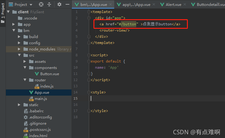The width and height of the screenshot is (225, 138).
Task: Select index.html in project tree
Action: [x=38, y=136]
